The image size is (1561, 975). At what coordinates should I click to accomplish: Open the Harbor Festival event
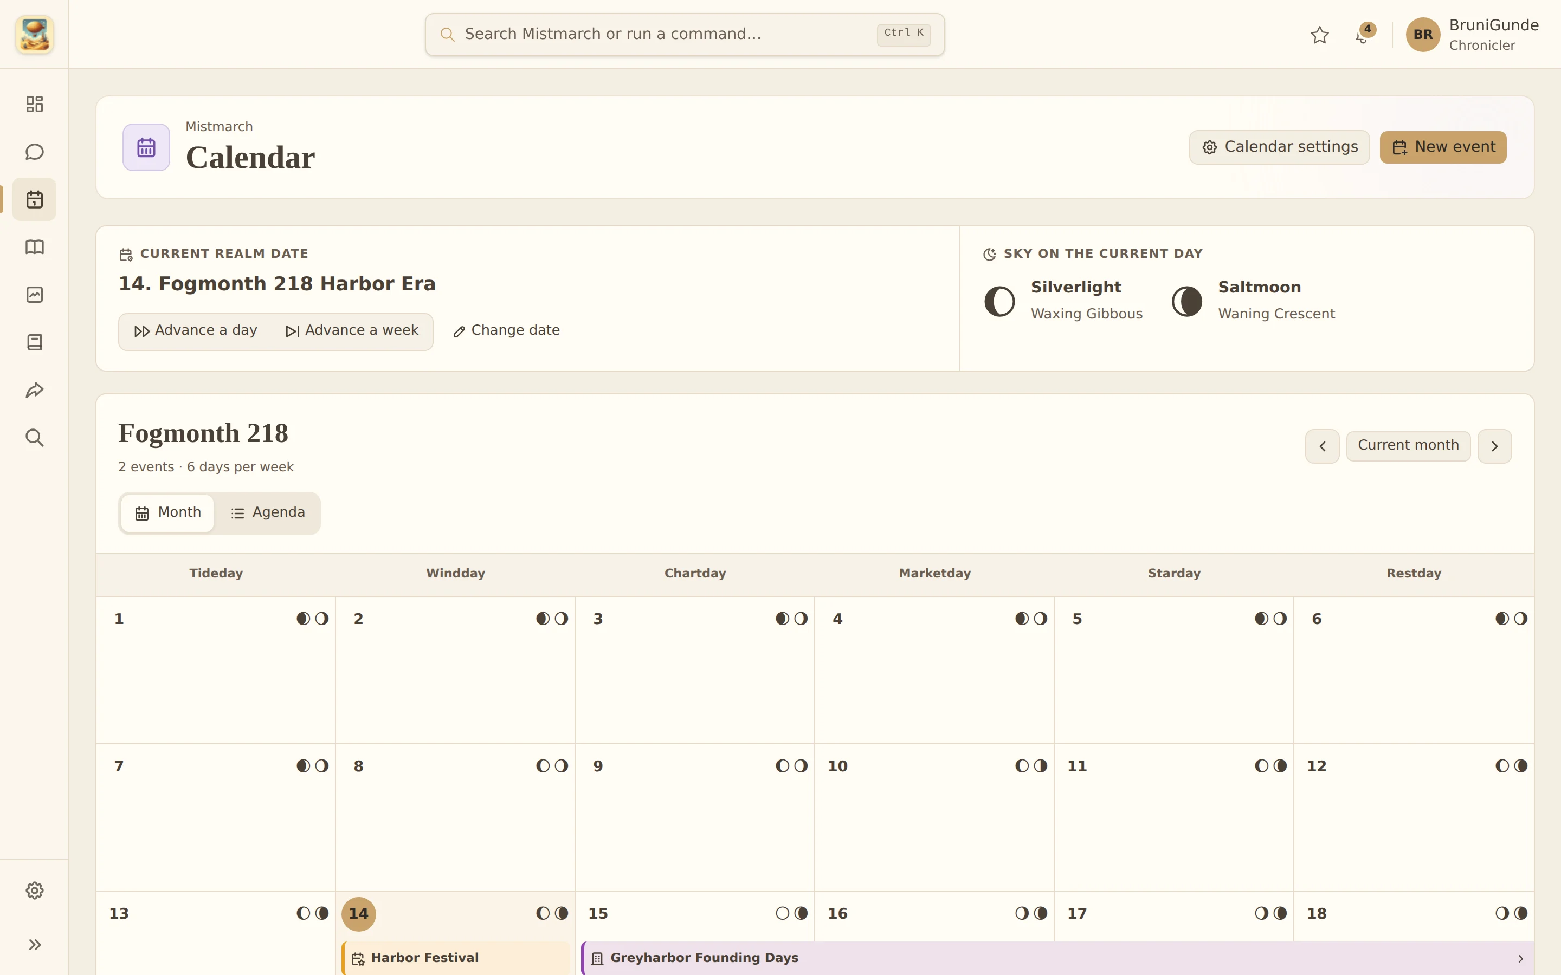456,958
